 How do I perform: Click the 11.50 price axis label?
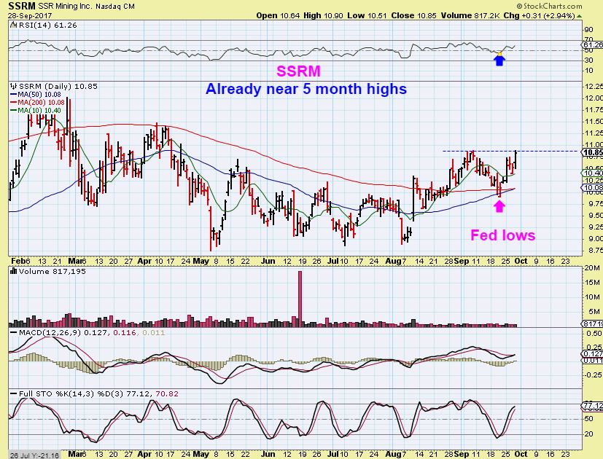pos(594,122)
